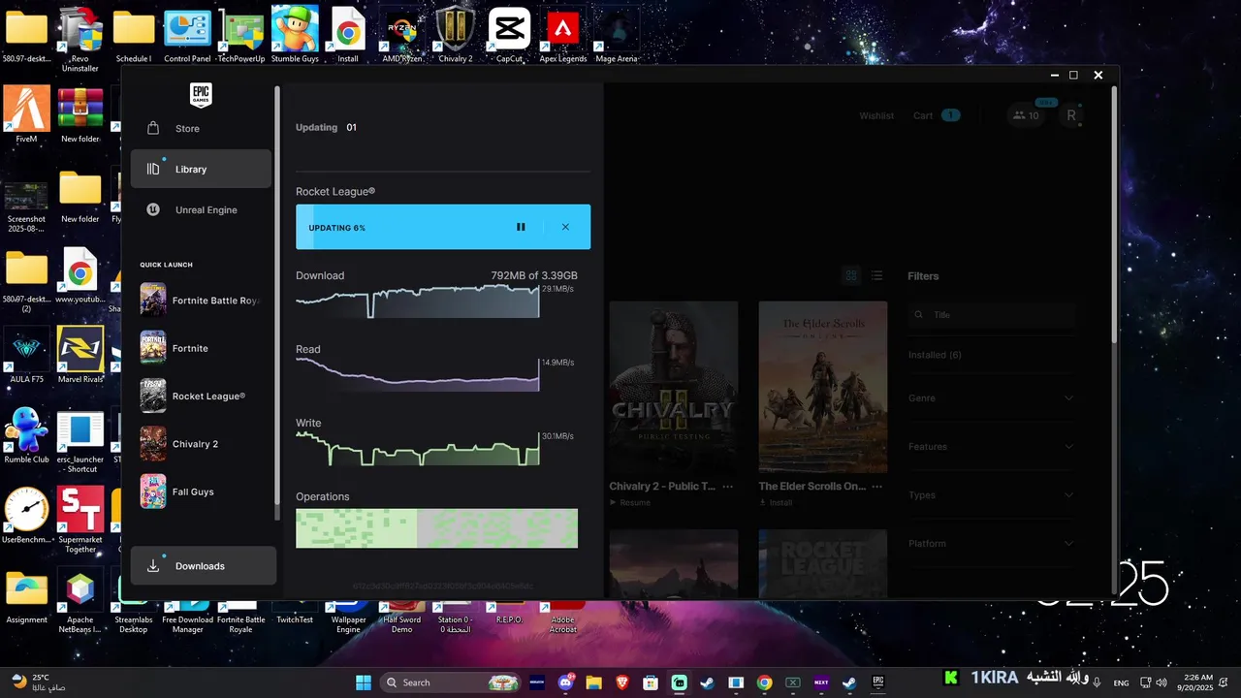This screenshot has height=698, width=1241.
Task: Expand the Types filter
Action: (x=992, y=494)
